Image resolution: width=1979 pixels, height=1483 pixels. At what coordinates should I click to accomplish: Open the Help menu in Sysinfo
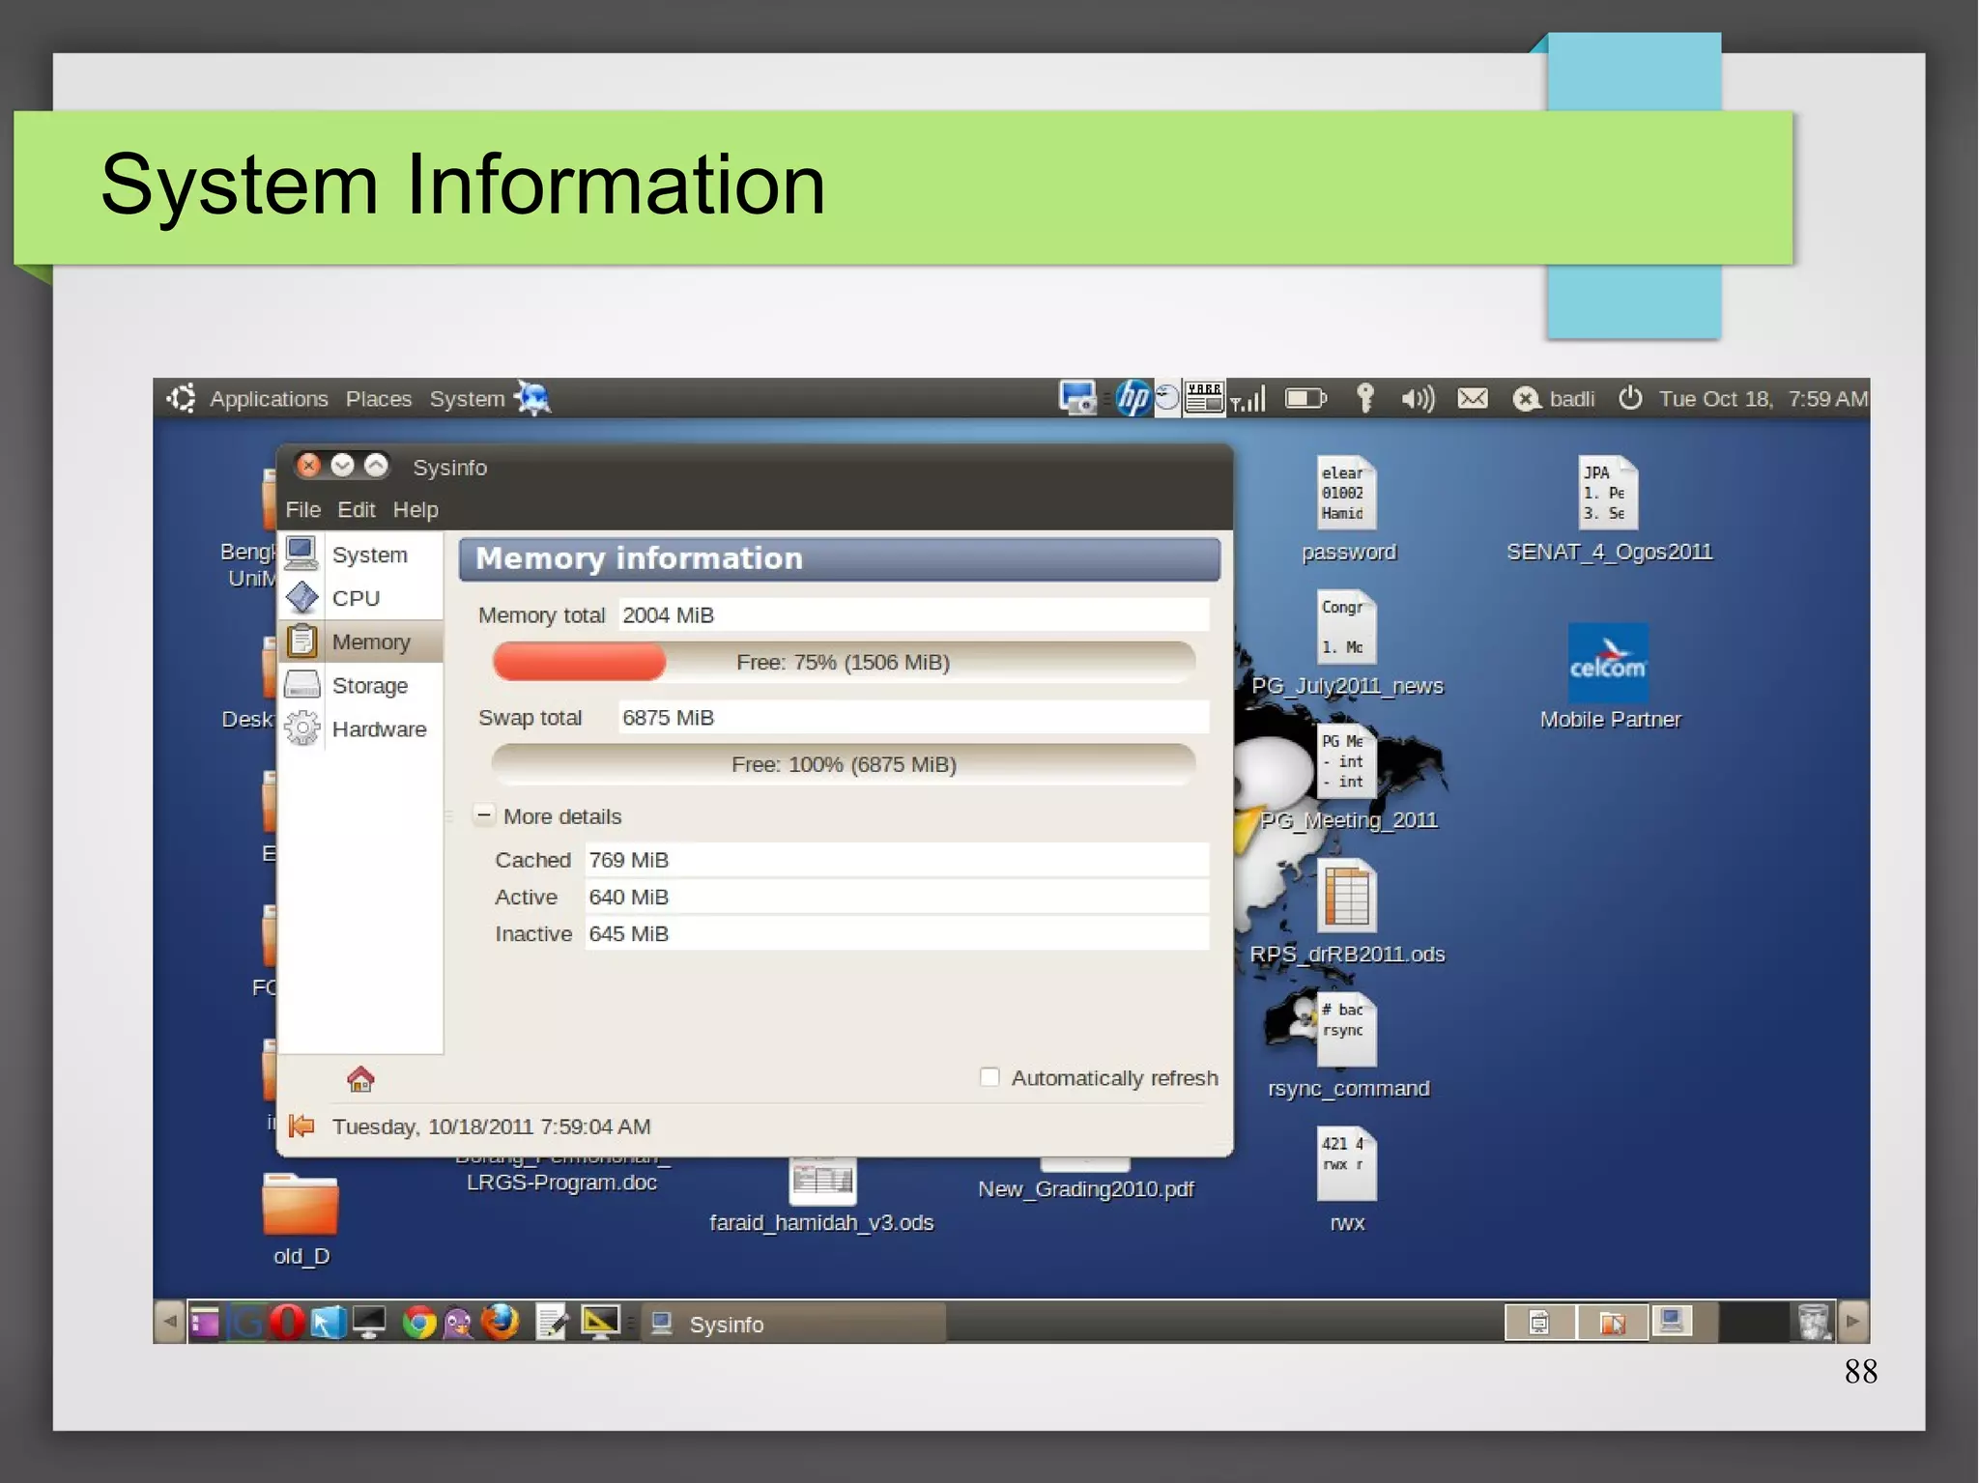416,509
